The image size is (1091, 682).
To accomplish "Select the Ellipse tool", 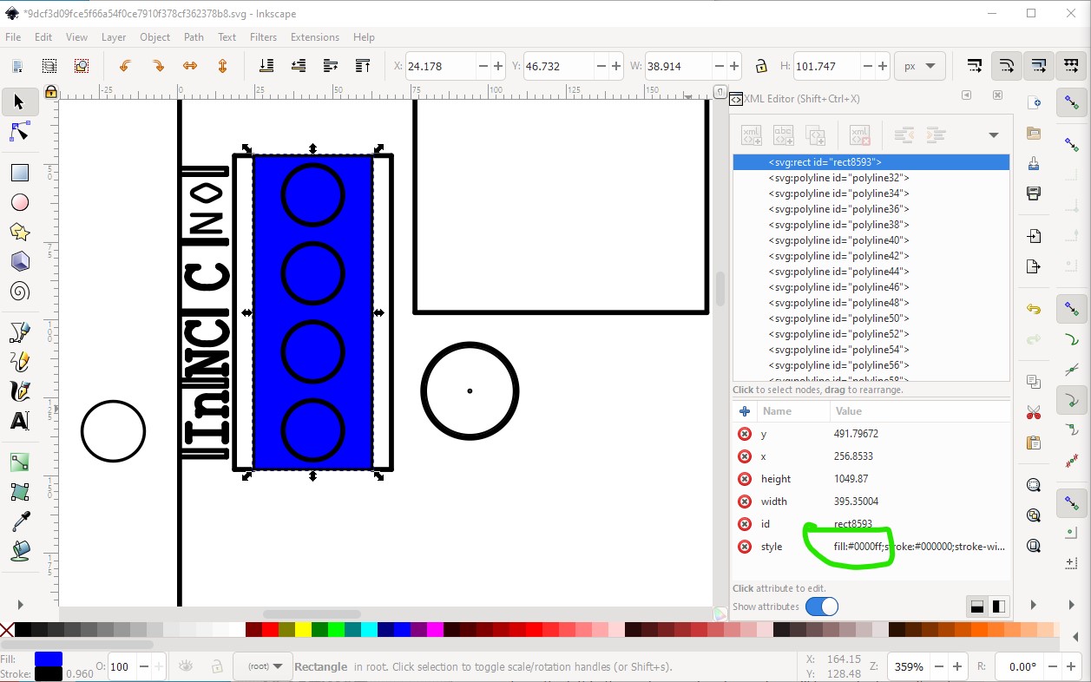I will click(x=19, y=202).
